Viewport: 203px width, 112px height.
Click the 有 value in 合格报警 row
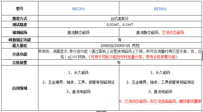pos(119,63)
